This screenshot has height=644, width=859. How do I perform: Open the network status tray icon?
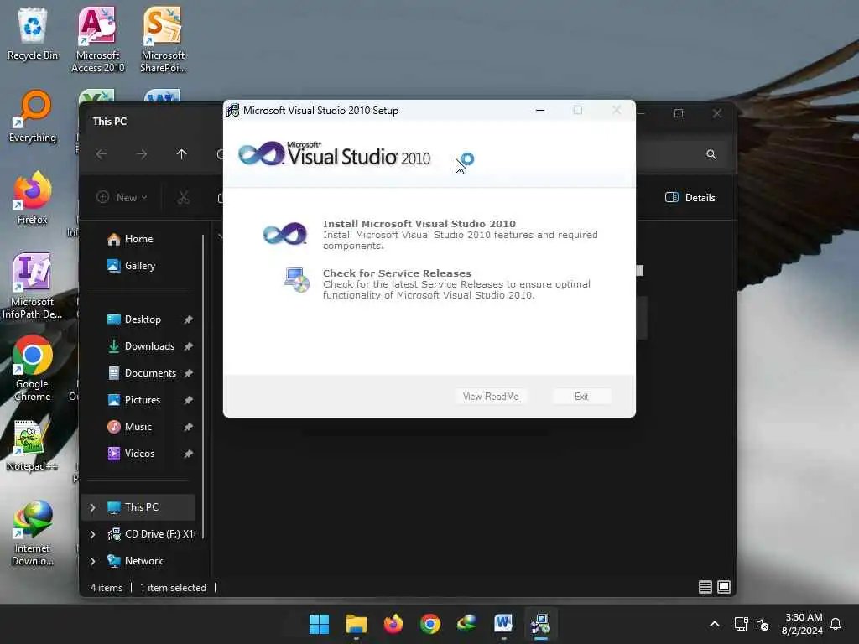coord(741,624)
